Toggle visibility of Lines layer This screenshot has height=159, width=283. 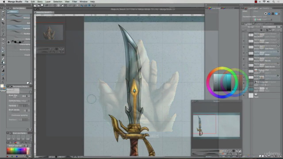[x=244, y=41]
